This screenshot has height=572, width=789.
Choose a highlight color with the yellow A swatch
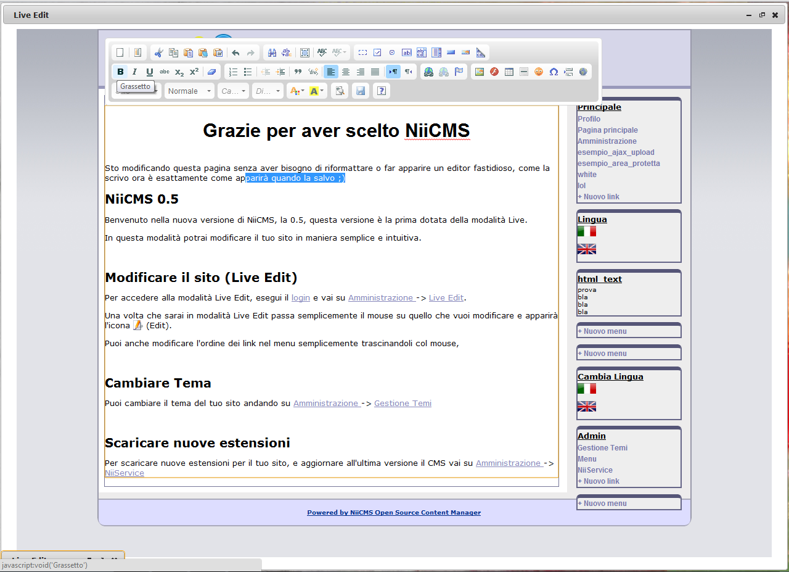coord(315,91)
